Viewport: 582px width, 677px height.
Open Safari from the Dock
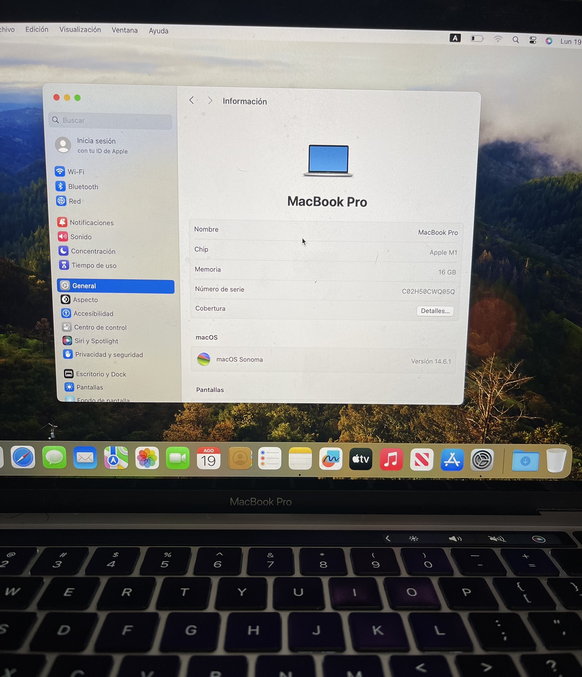23,458
